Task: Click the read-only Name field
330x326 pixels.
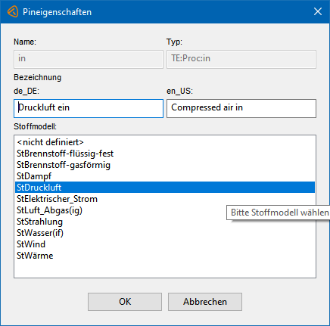Action: tap(89, 59)
